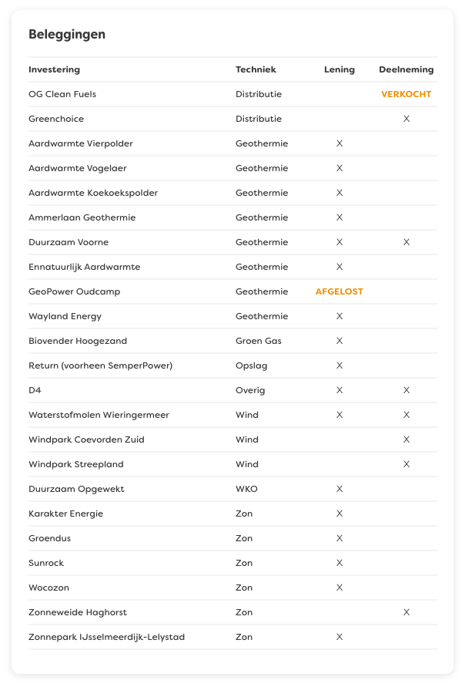
Task: Click the Techniek column header
Action: coord(256,69)
